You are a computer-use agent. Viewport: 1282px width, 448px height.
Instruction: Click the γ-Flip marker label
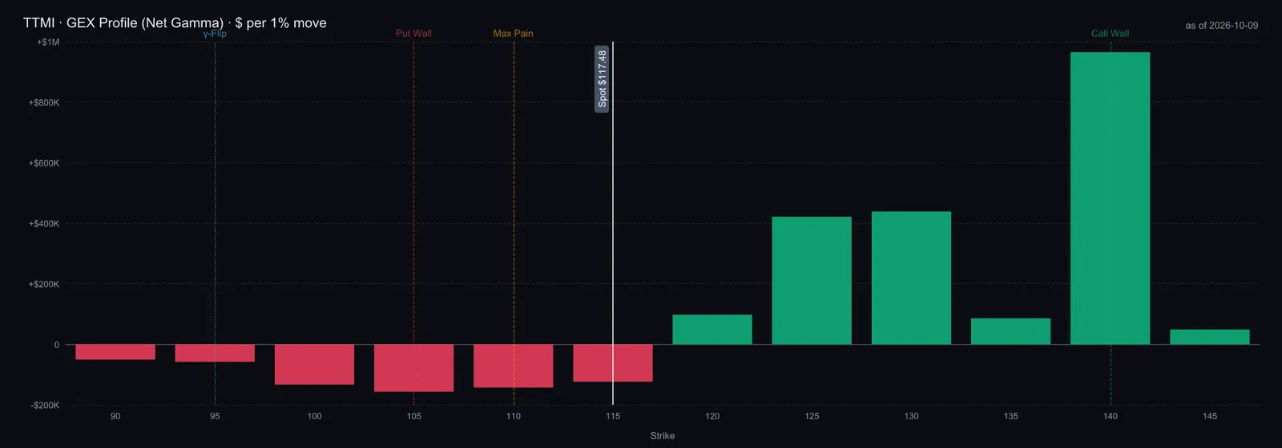[x=215, y=34]
